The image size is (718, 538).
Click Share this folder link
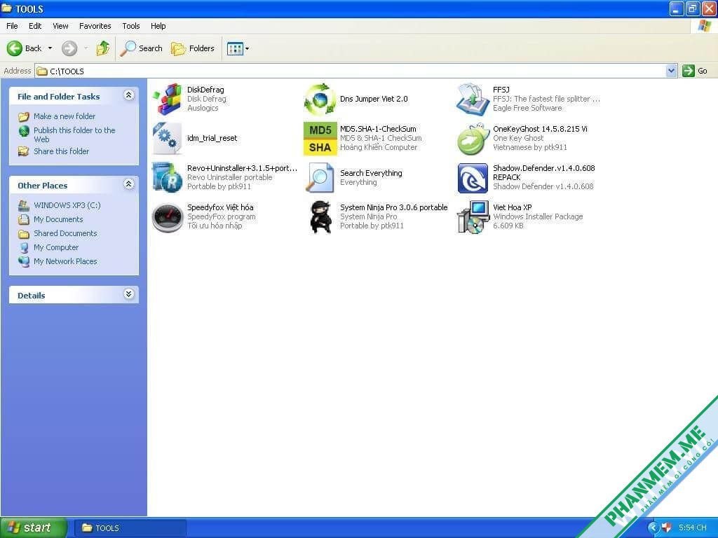tap(62, 151)
